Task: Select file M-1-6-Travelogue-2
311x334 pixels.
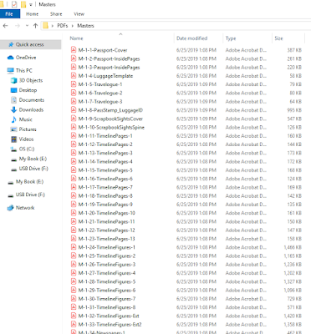Action: (x=100, y=93)
